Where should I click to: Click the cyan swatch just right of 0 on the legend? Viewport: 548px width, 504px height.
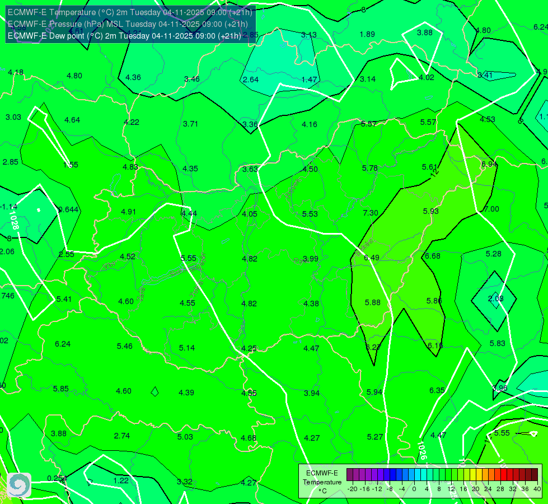coord(417,475)
